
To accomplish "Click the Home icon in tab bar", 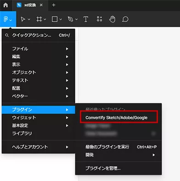I will [x=6, y=5].
